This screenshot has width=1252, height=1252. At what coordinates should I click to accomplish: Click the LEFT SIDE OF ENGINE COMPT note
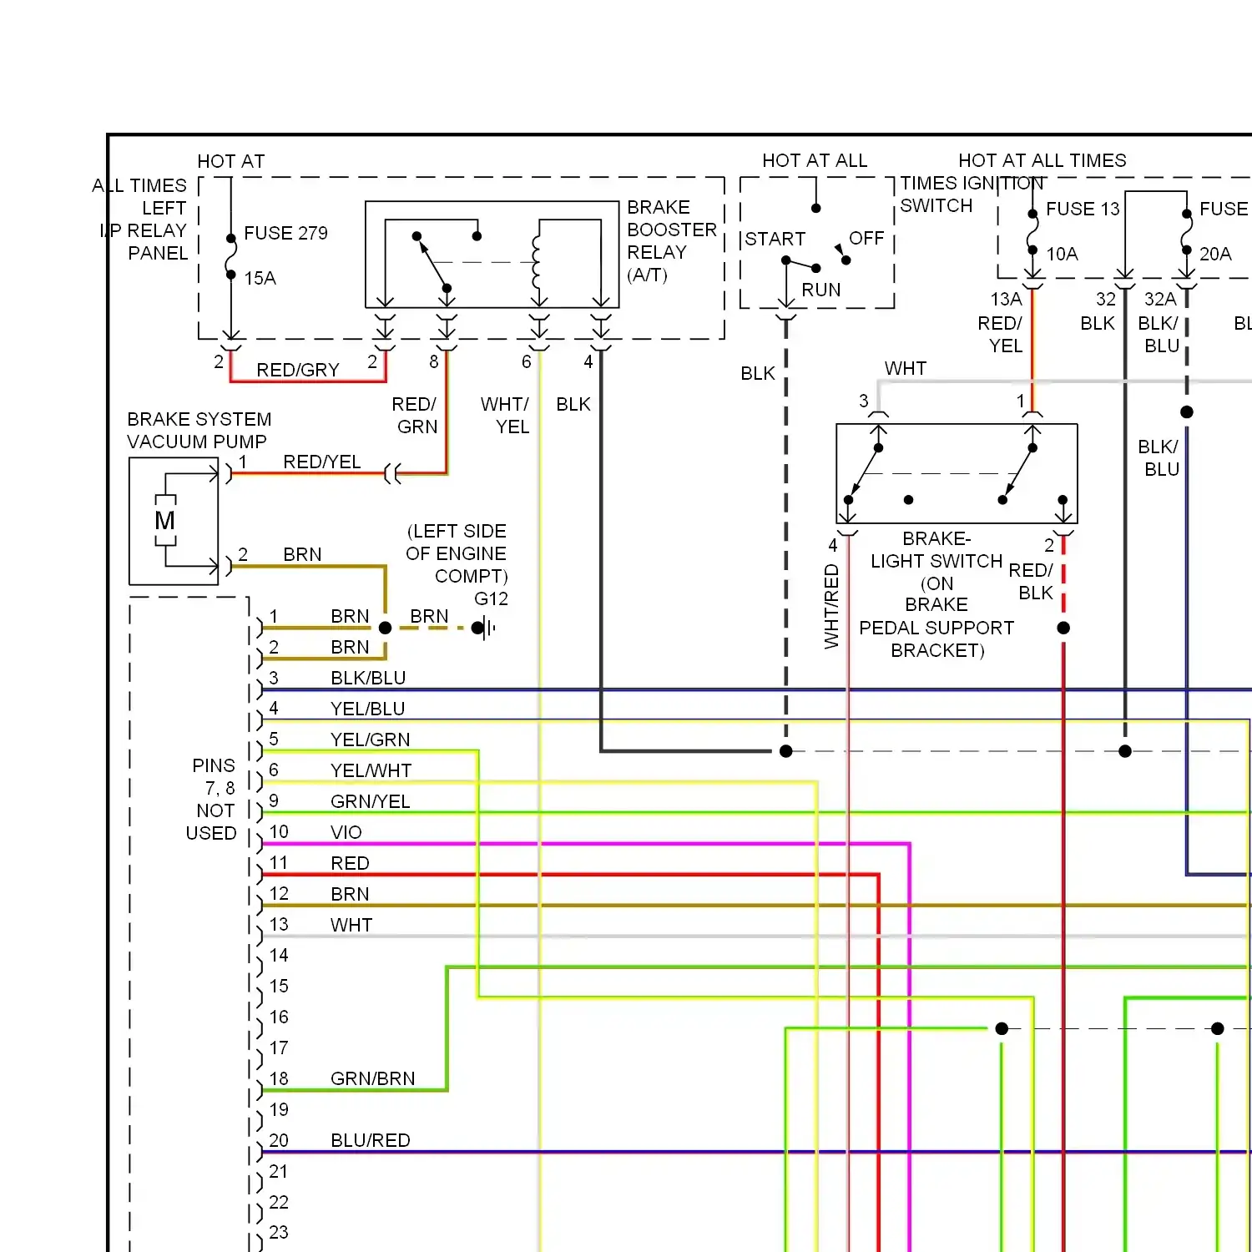(457, 553)
